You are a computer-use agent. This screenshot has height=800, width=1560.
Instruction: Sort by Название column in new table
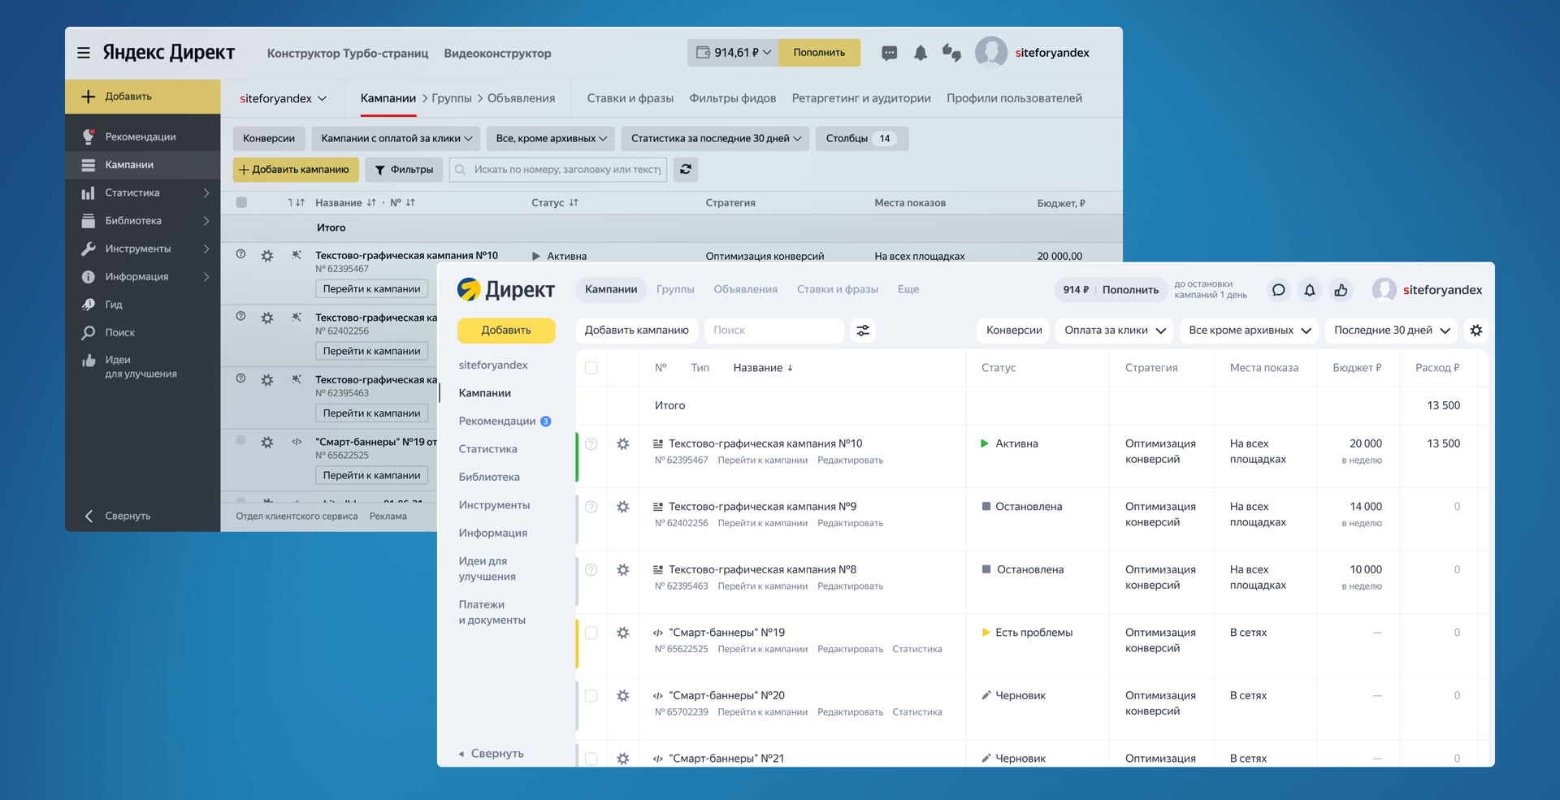(762, 368)
